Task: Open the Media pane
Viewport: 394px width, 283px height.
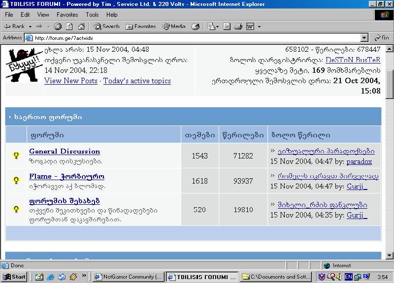Action: point(174,27)
